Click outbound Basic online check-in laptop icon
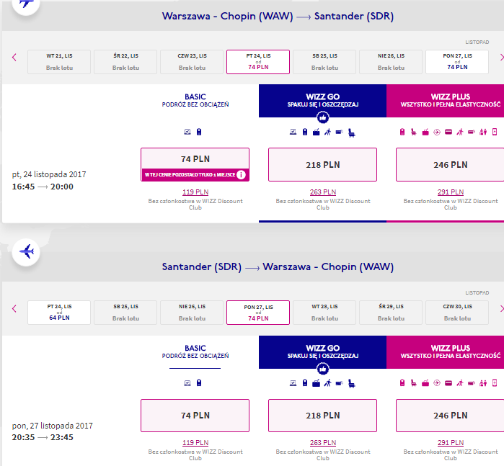This screenshot has height=466, width=504. click(187, 132)
